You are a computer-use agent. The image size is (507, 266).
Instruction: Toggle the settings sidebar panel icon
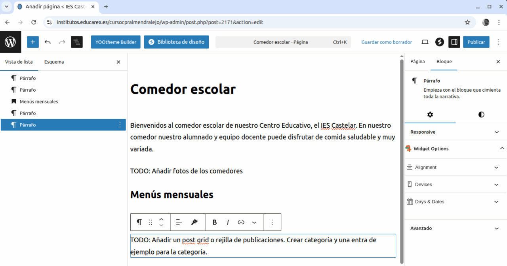point(454,42)
